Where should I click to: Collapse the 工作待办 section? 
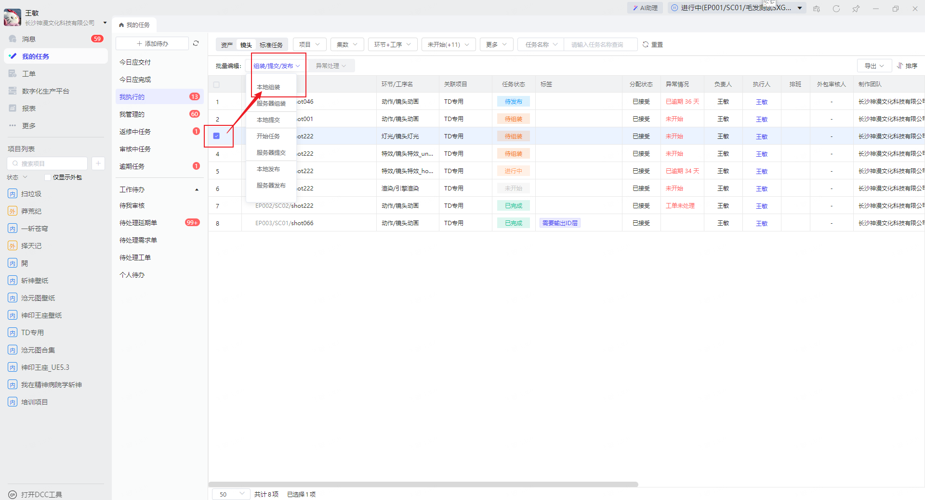[197, 189]
